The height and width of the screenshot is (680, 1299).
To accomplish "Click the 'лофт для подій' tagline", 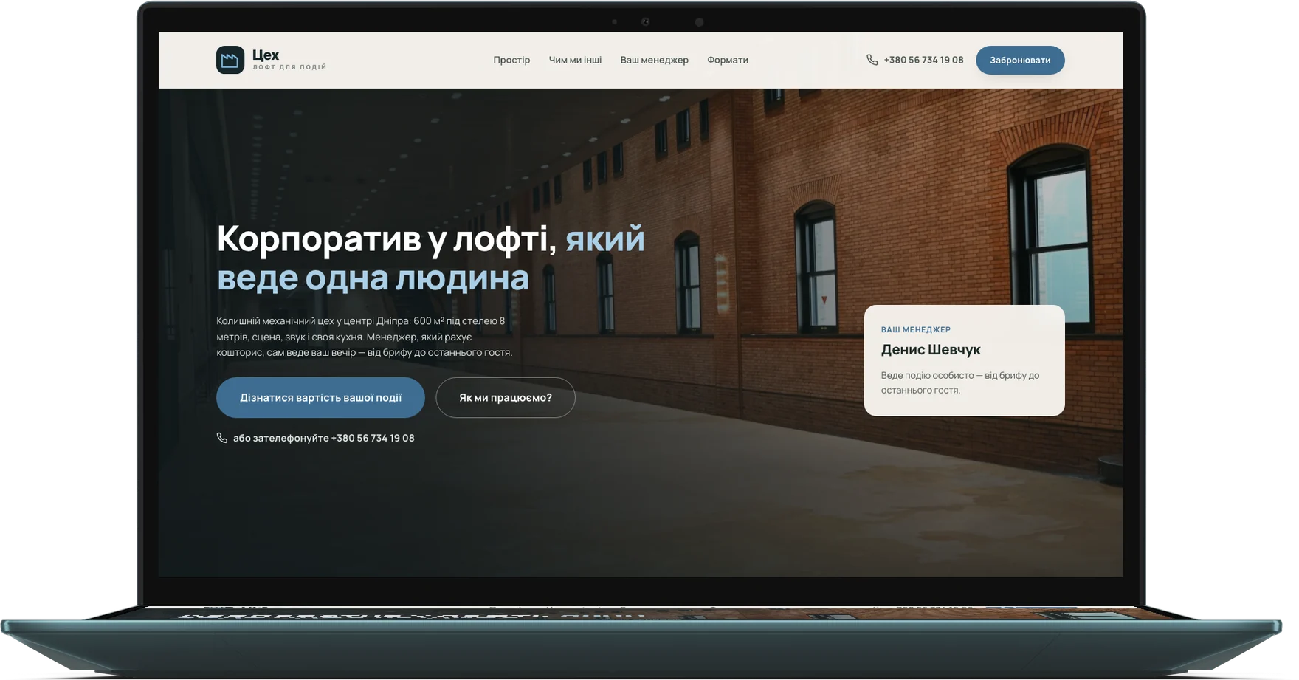I will coord(289,67).
